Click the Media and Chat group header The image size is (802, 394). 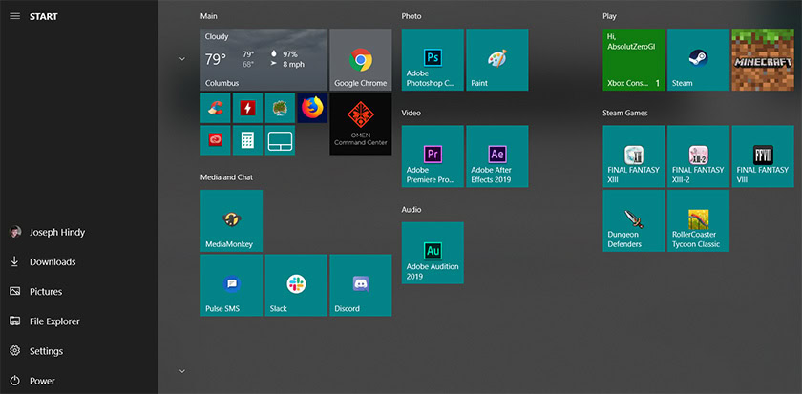point(226,177)
